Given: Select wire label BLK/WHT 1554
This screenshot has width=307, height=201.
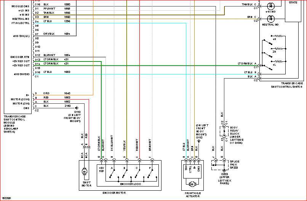Looking at the screenshot, I should (x=57, y=55).
